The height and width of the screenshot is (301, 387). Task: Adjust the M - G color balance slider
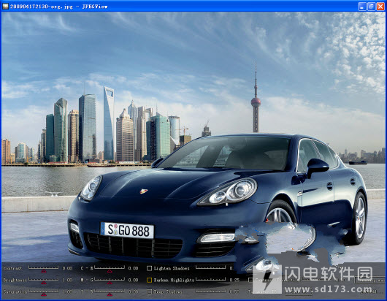point(110,281)
